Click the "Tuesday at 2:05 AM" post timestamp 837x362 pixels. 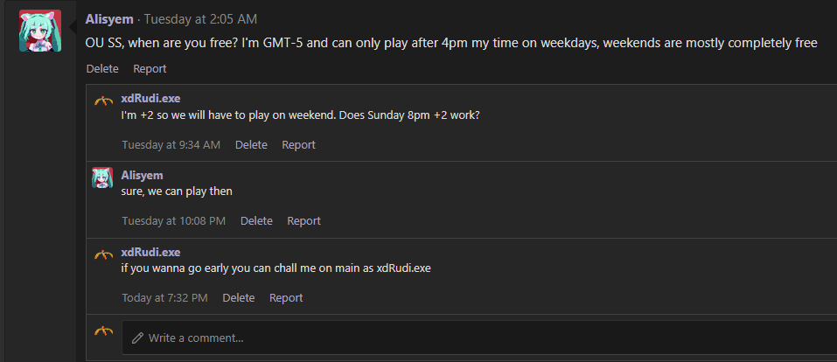pos(200,19)
